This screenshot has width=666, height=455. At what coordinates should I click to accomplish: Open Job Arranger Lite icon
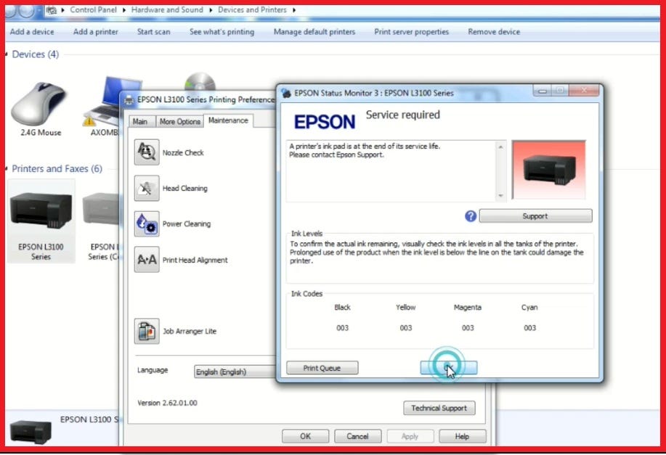pos(147,331)
